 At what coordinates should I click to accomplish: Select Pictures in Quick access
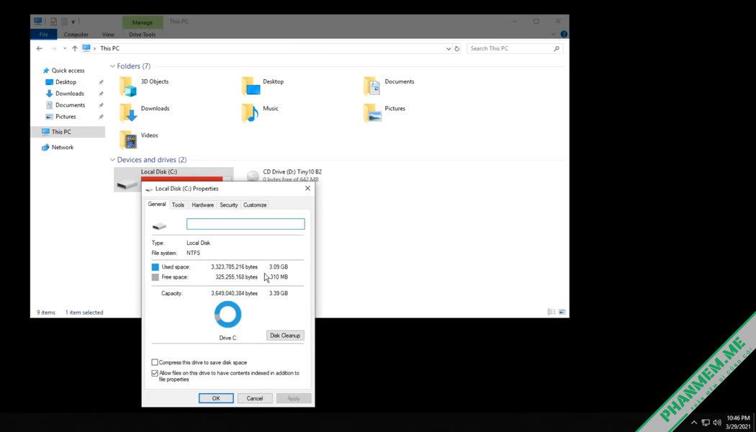(66, 117)
